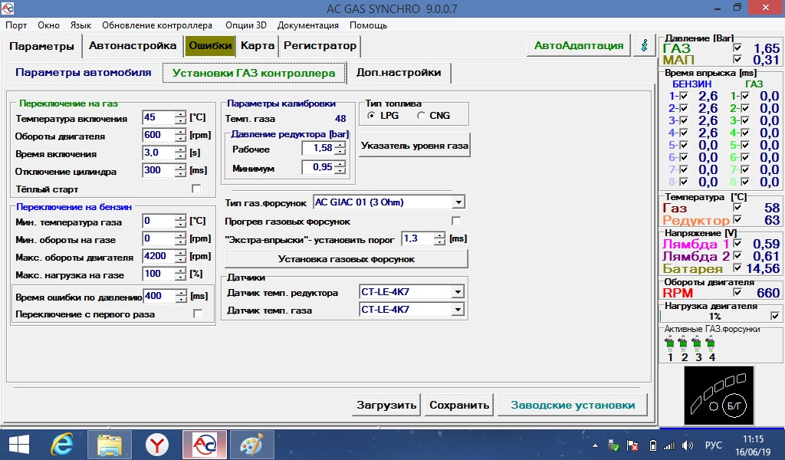Click Макс. нагрузка на газе field
This screenshot has width=785, height=460.
(159, 274)
